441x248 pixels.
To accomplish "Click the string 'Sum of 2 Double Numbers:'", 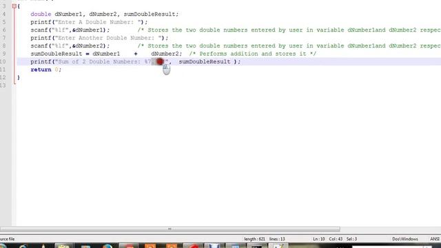I will (99, 61).
